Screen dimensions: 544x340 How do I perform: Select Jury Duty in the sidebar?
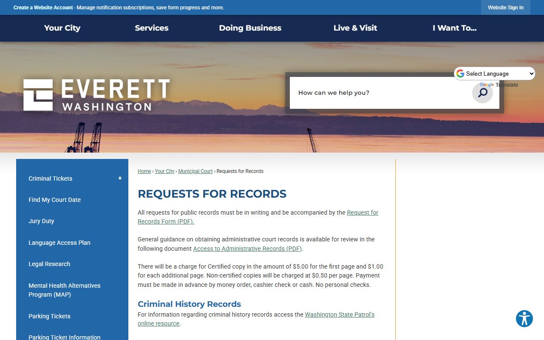tap(41, 221)
